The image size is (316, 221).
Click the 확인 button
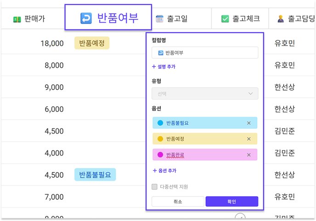coord(232,201)
